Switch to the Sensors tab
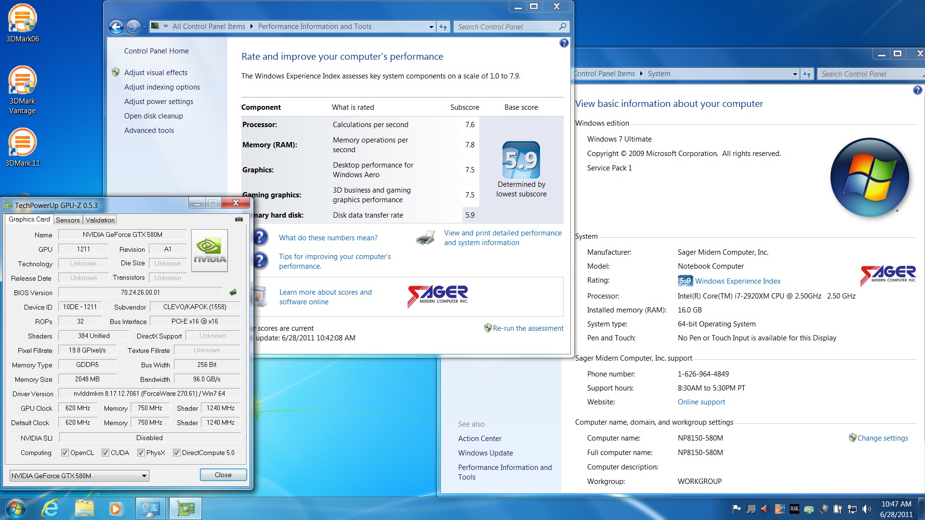This screenshot has width=925, height=520. (67, 220)
